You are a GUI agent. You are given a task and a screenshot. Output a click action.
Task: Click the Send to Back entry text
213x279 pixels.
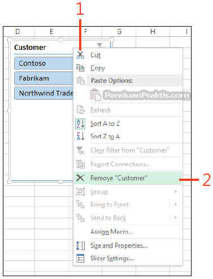(108, 218)
